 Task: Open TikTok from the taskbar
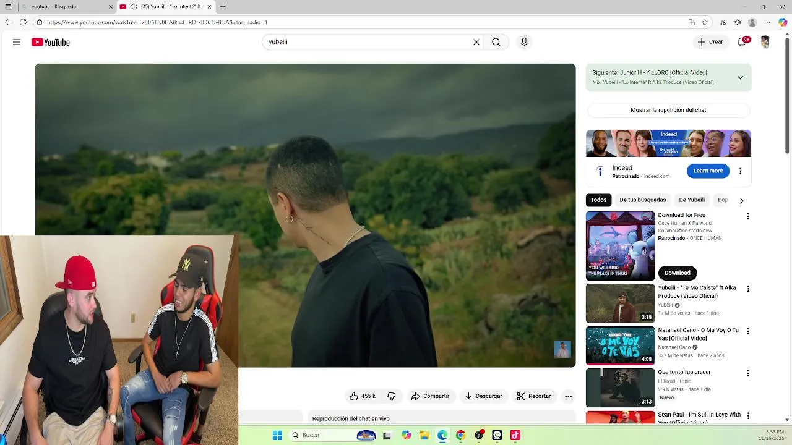[515, 435]
